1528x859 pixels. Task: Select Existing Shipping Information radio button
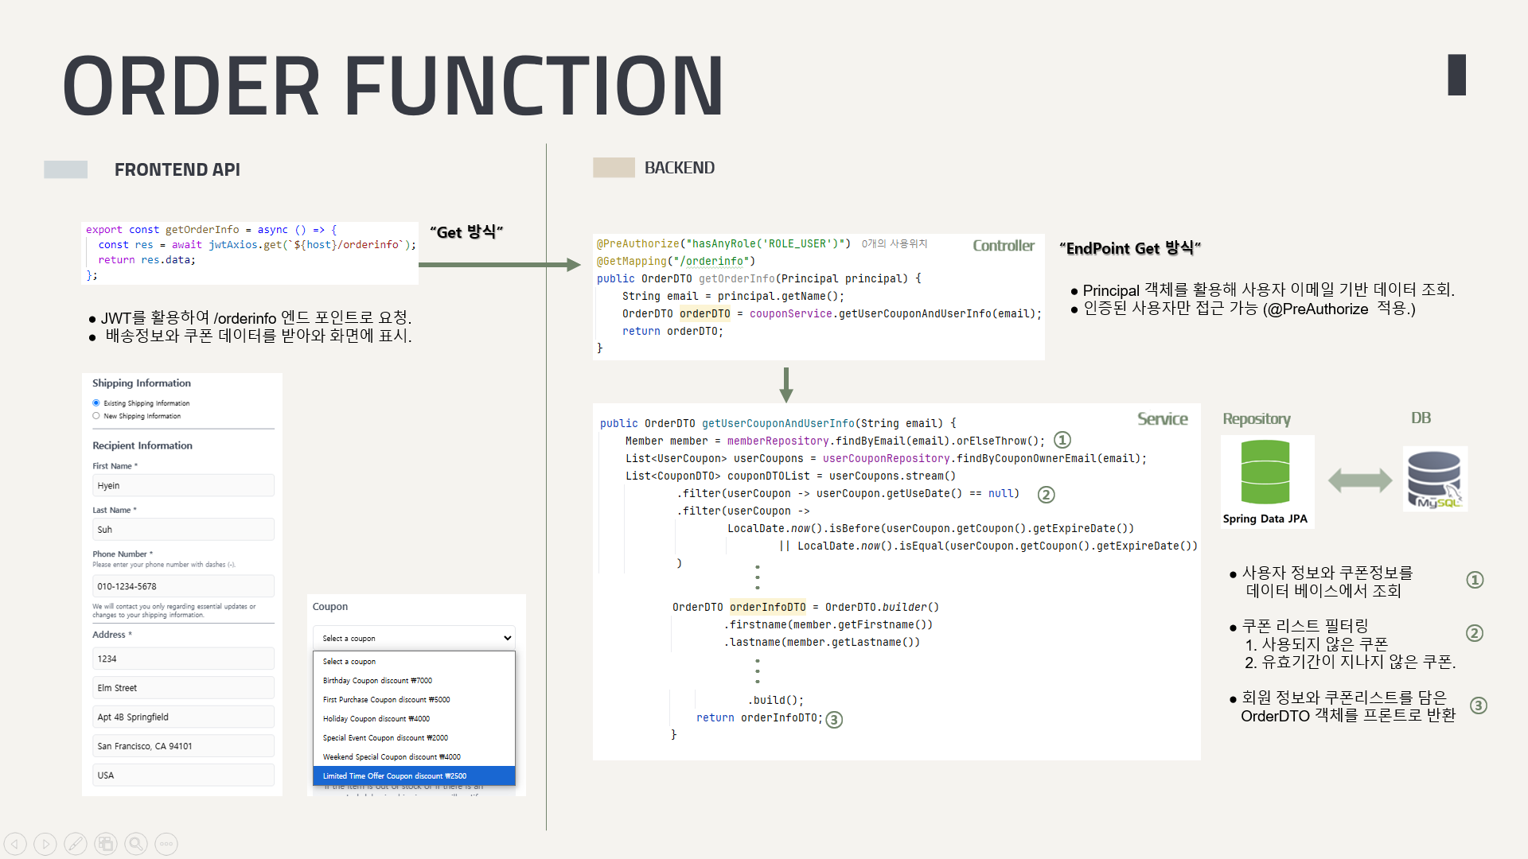[x=96, y=403]
